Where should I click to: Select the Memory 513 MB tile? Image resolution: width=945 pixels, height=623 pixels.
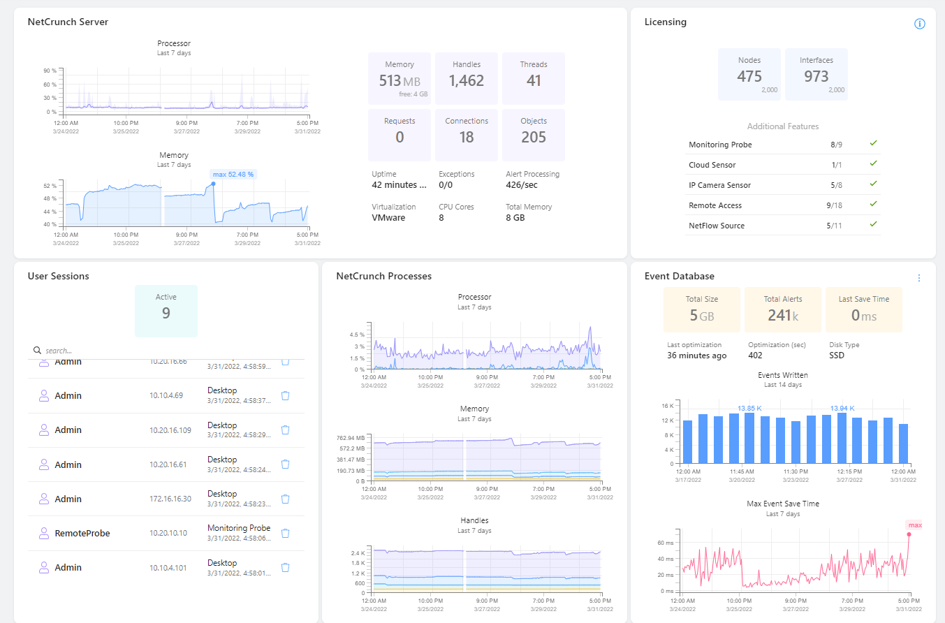[400, 78]
